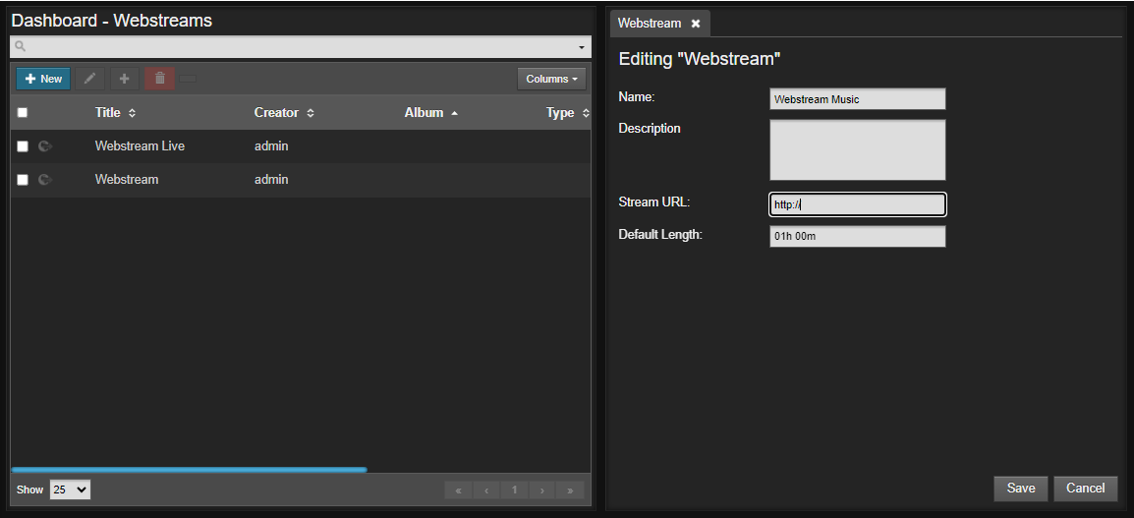
Task: Open the Columns dropdown
Action: 551,79
